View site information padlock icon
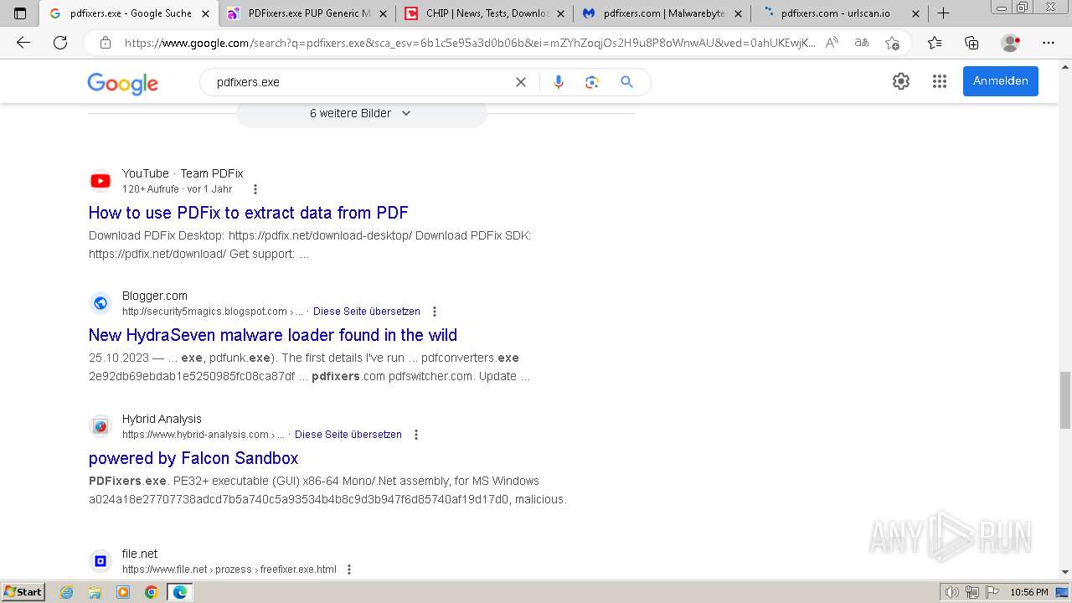The height and width of the screenshot is (603, 1072). (105, 43)
